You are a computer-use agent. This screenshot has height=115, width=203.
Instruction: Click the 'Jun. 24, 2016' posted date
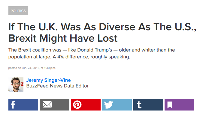pos(31,68)
